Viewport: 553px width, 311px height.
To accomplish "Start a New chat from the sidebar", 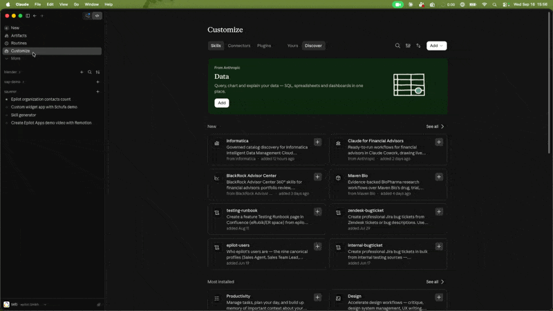I will [52, 28].
